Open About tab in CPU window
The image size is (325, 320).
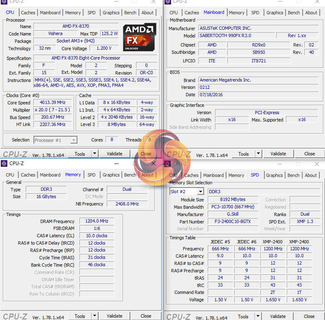[147, 13]
